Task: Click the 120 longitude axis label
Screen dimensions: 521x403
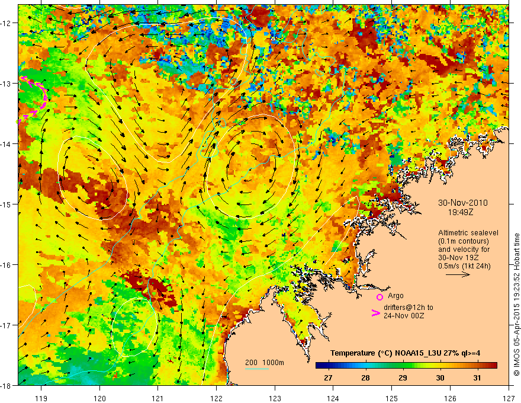Action: coord(99,398)
